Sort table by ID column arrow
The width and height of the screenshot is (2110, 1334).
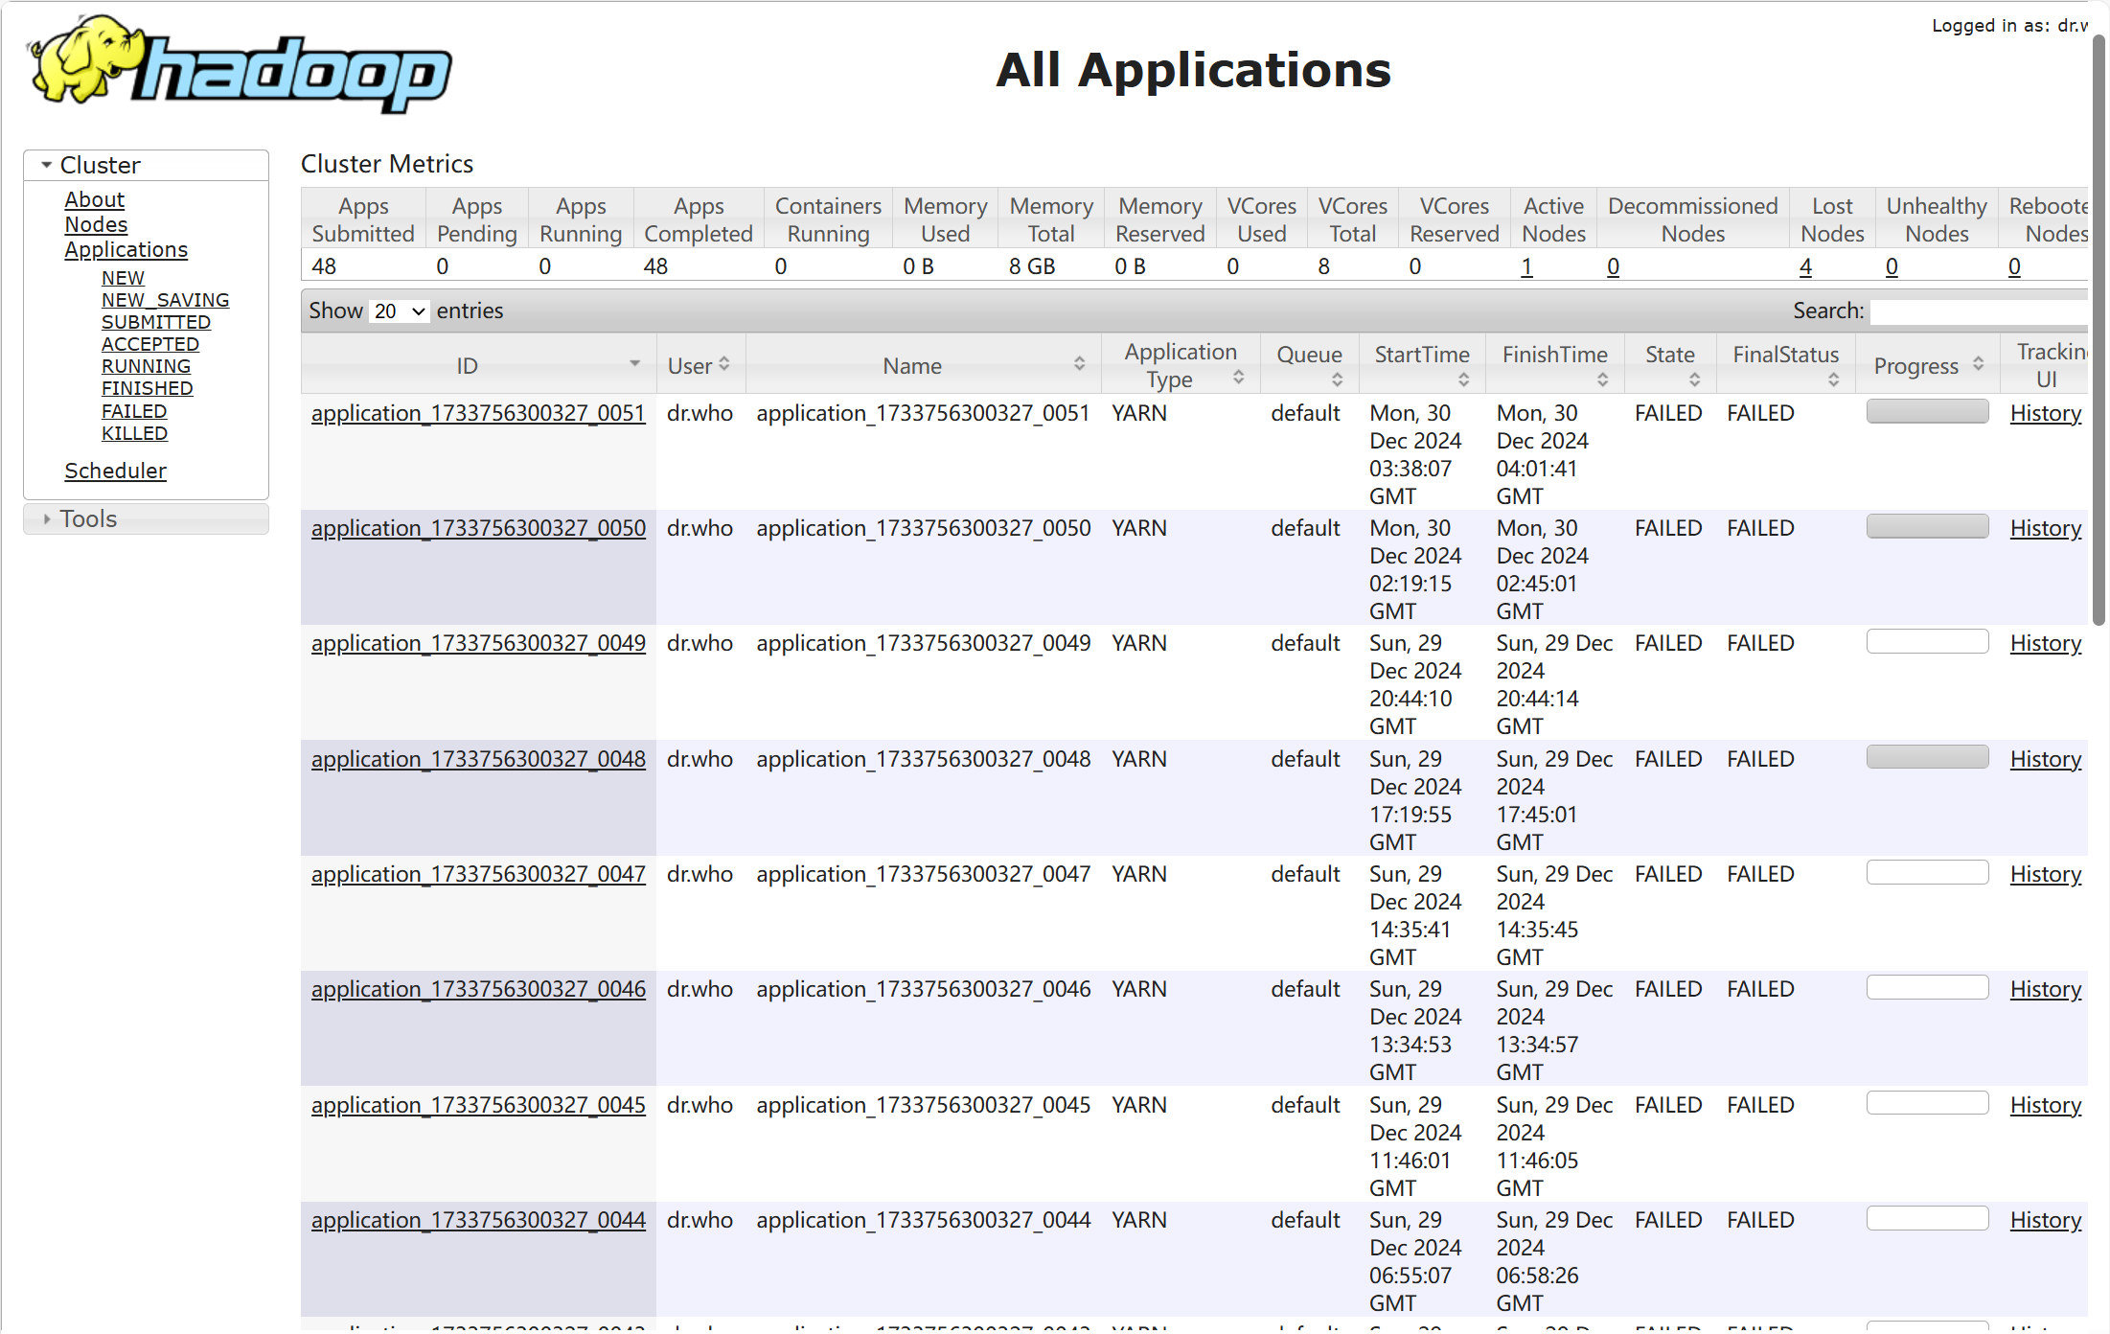[634, 364]
